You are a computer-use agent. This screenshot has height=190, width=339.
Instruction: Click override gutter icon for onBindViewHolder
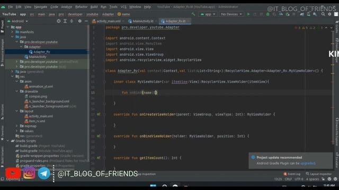tap(99, 136)
